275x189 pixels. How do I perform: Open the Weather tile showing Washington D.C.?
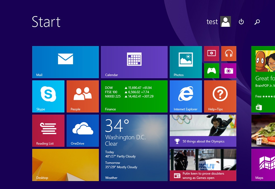coord(134,148)
